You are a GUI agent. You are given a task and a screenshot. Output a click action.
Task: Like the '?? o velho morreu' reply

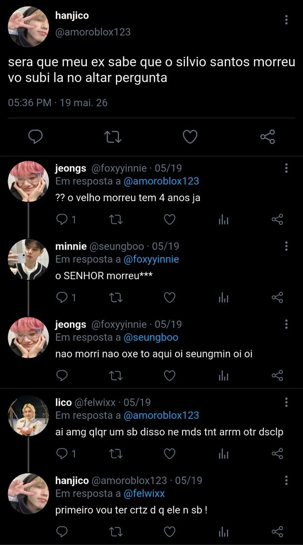(x=169, y=220)
